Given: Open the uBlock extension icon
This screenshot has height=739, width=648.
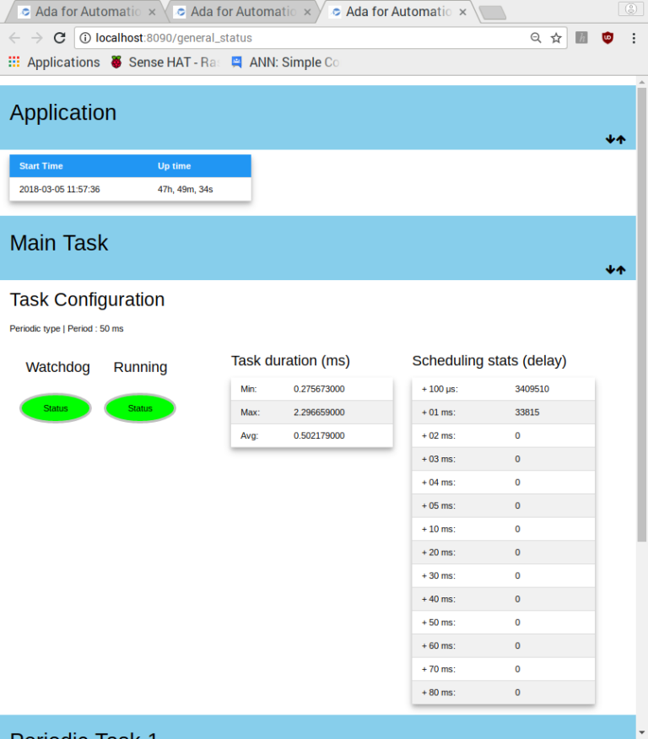Looking at the screenshot, I should point(607,38).
